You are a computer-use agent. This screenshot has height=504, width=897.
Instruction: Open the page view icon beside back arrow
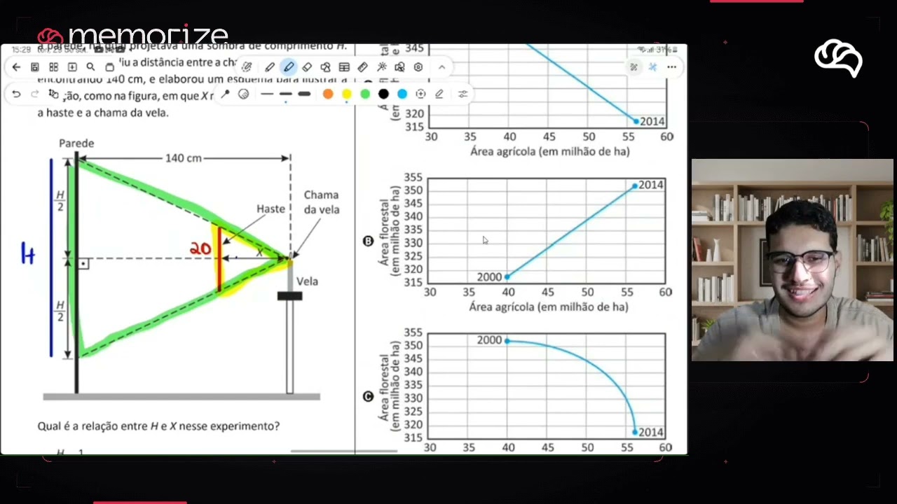tap(35, 67)
